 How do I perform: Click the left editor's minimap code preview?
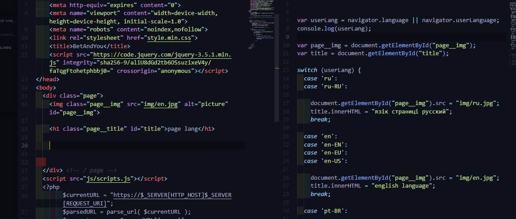click(x=262, y=25)
